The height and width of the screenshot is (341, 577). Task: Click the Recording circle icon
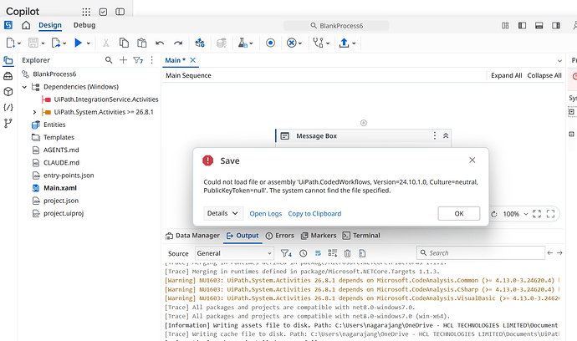click(x=270, y=43)
